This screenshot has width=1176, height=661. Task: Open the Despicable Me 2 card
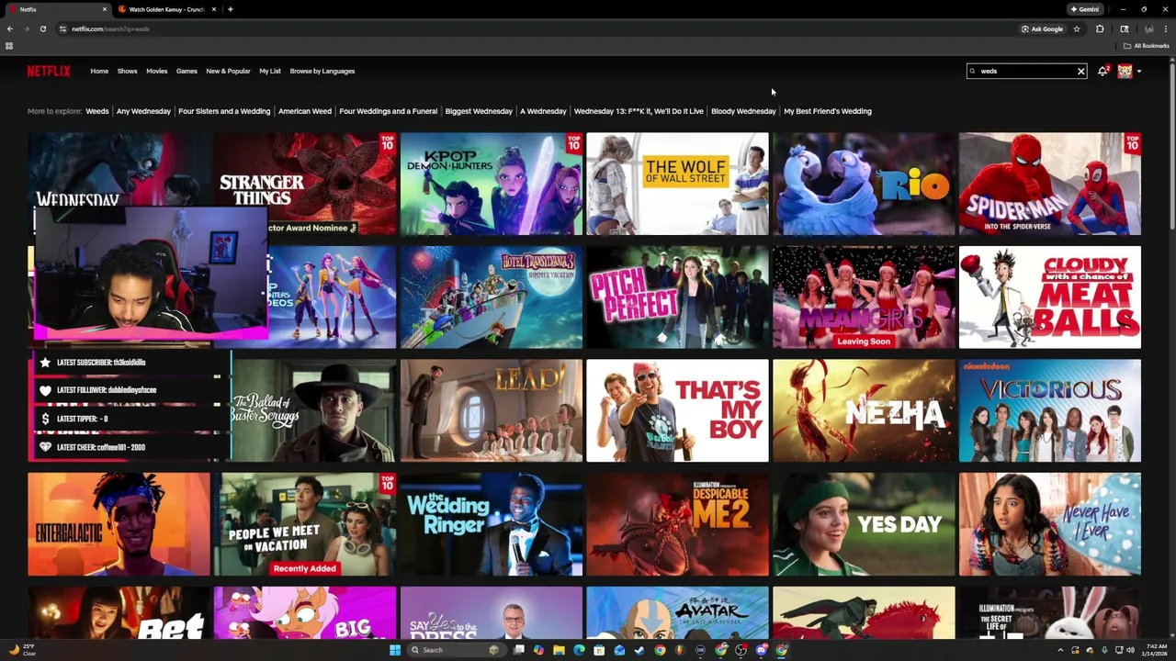click(677, 524)
